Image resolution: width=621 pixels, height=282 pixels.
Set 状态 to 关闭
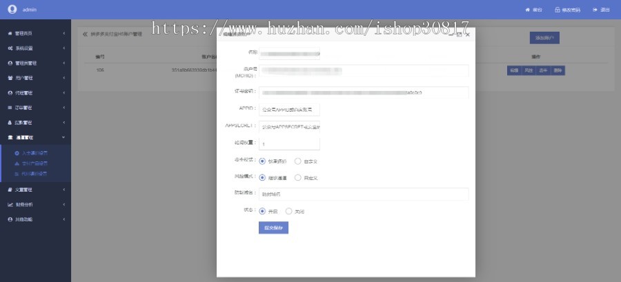[288, 211]
